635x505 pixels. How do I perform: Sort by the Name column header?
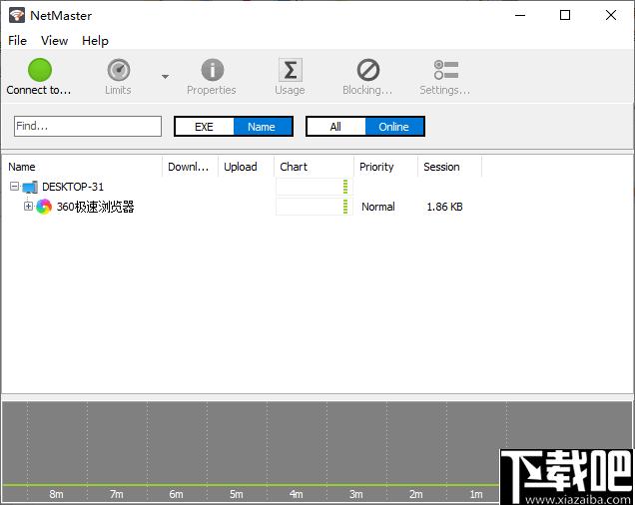point(82,167)
